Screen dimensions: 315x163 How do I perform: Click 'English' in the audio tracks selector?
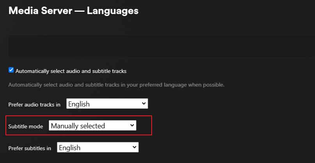point(79,104)
